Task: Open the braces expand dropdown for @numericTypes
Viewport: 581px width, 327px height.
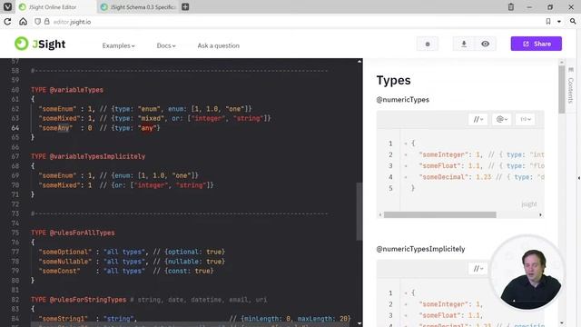Action: coord(526,119)
